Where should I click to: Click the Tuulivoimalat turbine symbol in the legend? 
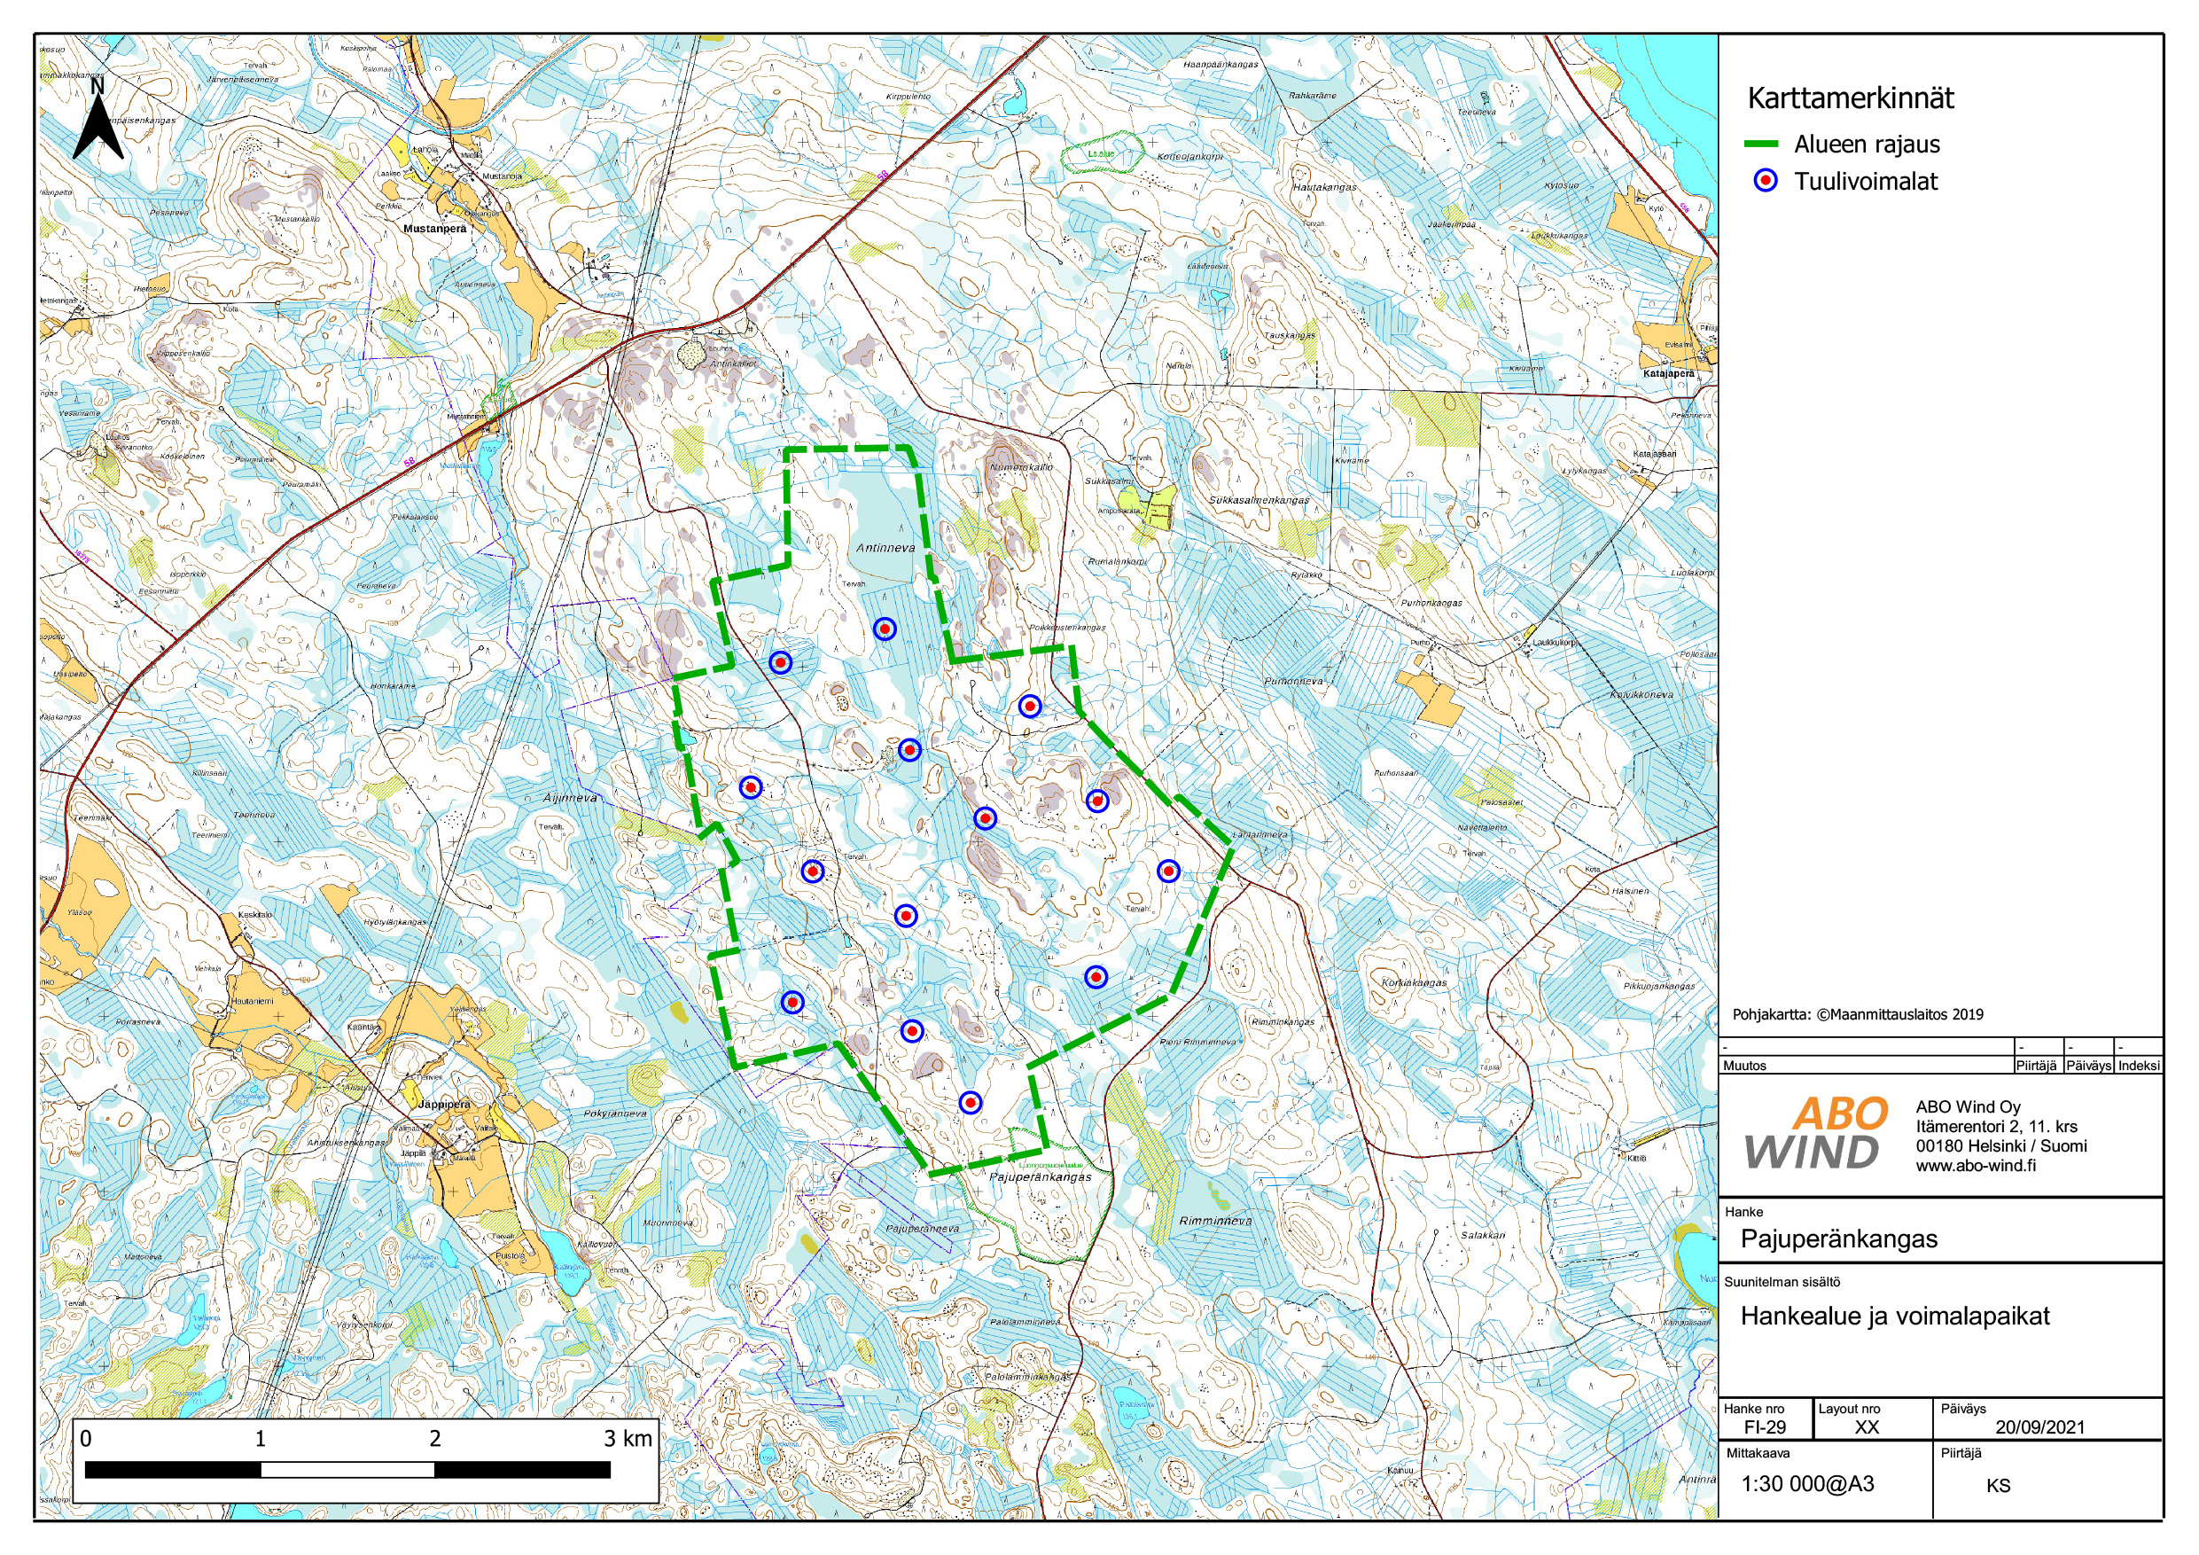coord(1765,181)
